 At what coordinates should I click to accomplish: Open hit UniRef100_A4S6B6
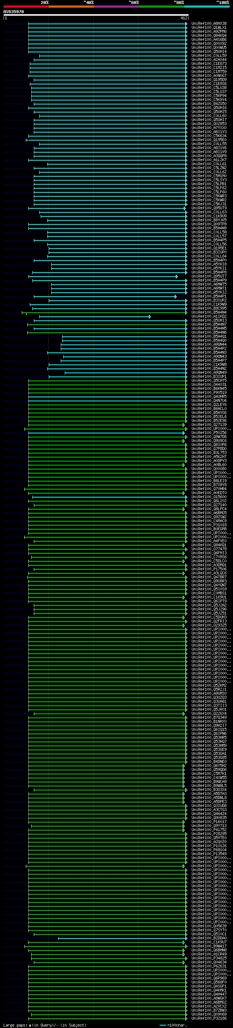209,39
